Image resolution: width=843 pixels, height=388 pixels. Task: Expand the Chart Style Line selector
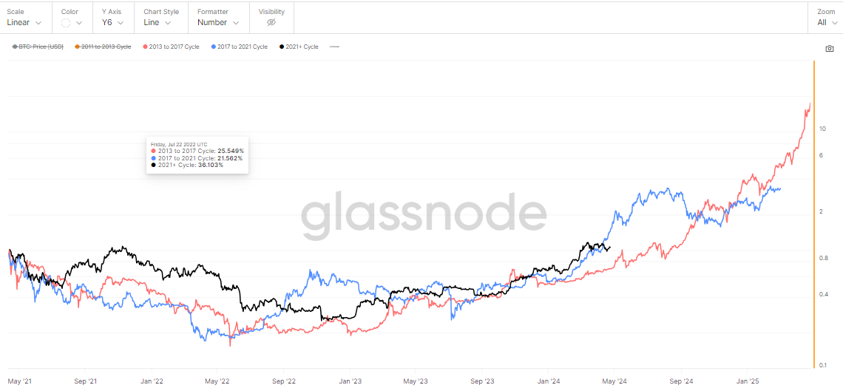point(157,22)
